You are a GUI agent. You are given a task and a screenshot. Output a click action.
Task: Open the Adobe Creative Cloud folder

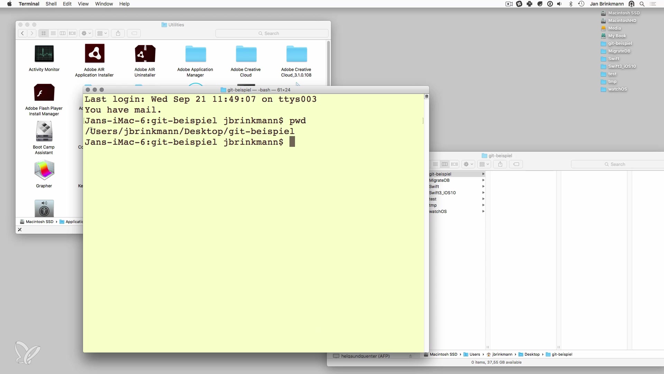click(246, 54)
